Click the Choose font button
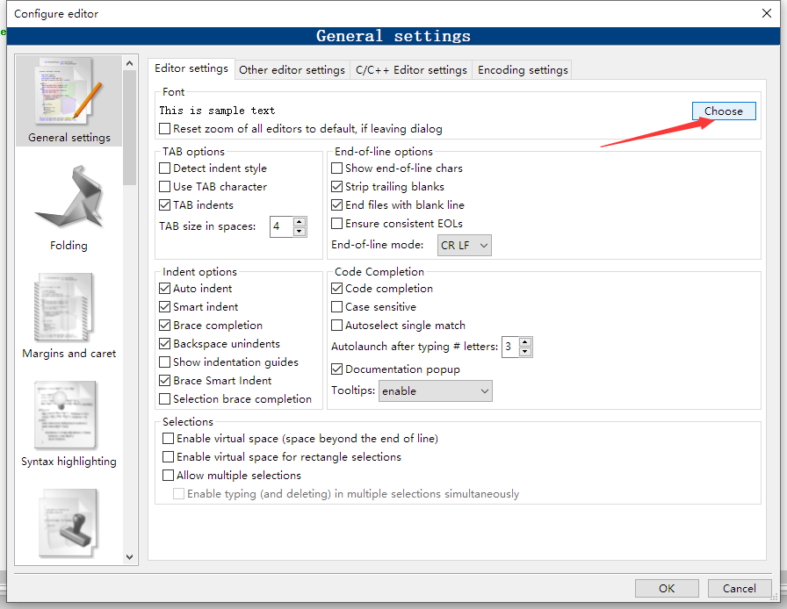Image resolution: width=787 pixels, height=609 pixels. [723, 111]
